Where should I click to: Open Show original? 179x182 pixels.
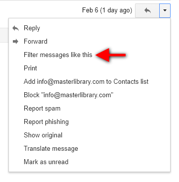click(x=43, y=135)
